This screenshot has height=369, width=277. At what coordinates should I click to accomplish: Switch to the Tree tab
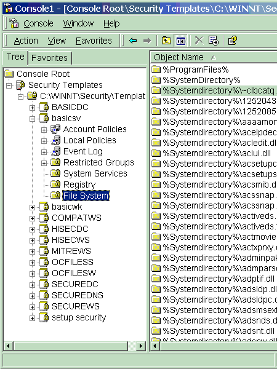[15, 57]
